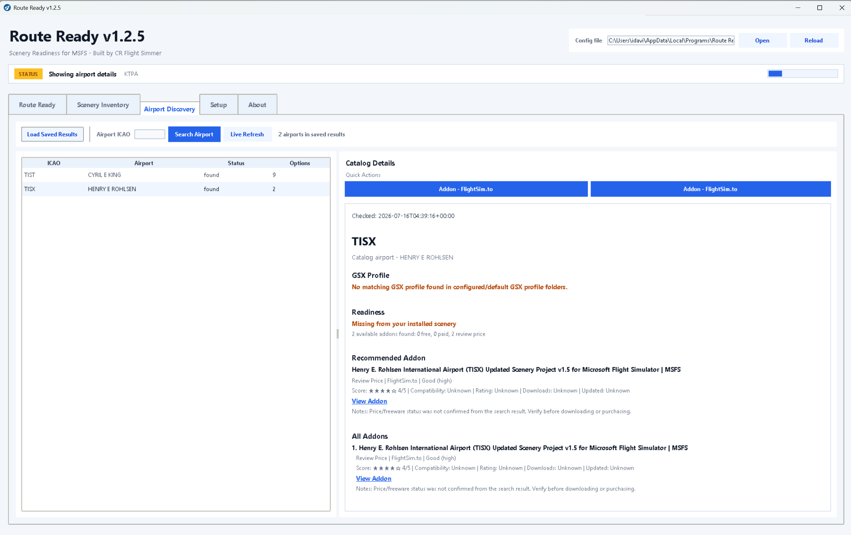Open View Addon link under Recommended Addon
The width and height of the screenshot is (851, 535).
(x=369, y=401)
